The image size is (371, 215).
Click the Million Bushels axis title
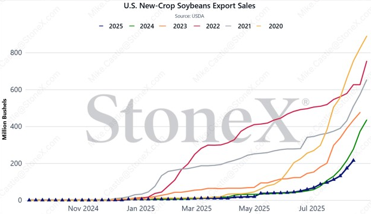point(4,119)
